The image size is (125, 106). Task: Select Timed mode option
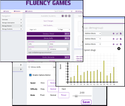64,95
